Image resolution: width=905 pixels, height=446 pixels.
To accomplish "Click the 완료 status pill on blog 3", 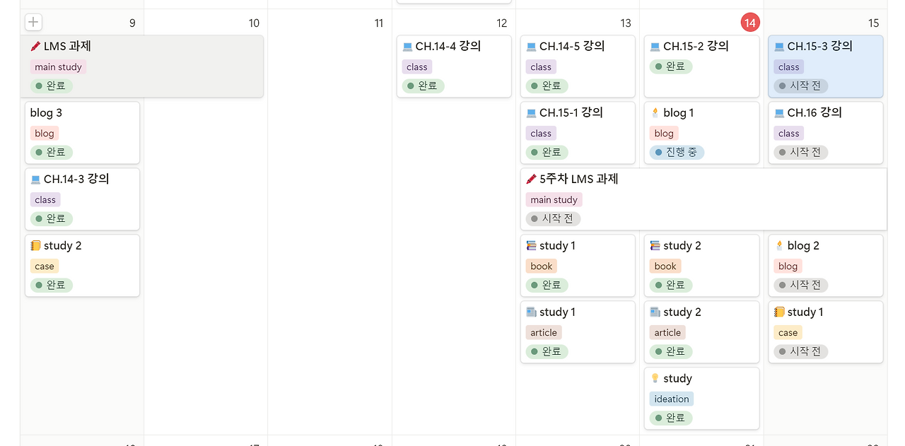I will pyautogui.click(x=51, y=152).
